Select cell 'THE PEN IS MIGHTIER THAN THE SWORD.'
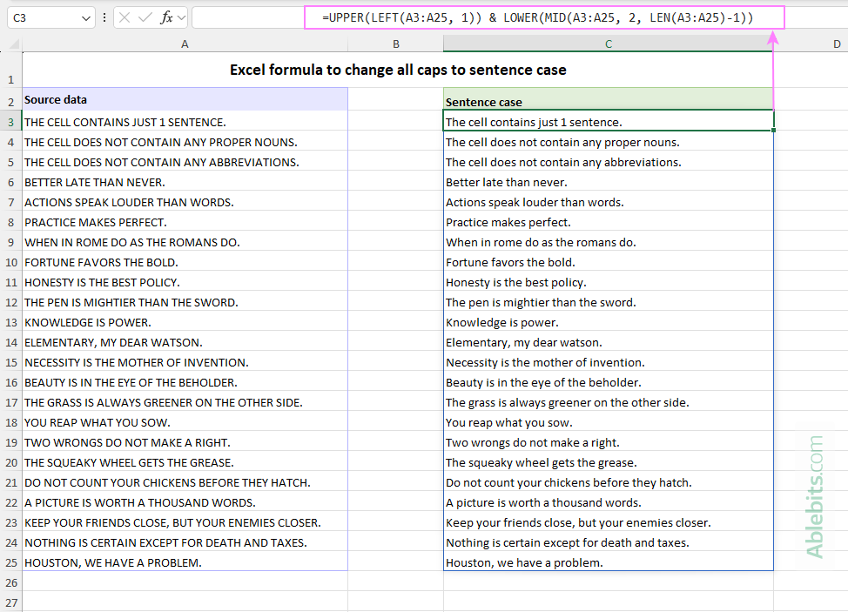Viewport: 848px width, 612px height. [x=185, y=302]
